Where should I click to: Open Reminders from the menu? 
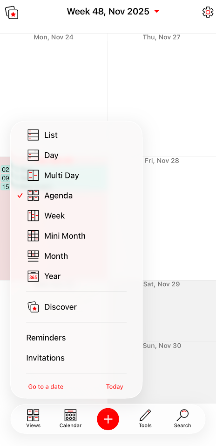(x=46, y=338)
